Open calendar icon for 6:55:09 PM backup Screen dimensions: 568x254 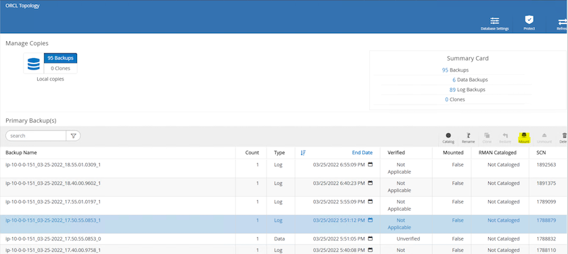point(371,164)
